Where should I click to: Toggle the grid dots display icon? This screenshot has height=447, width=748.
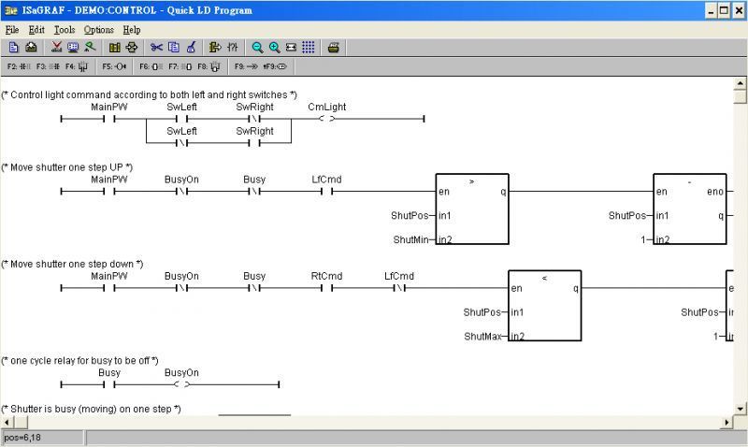[x=309, y=48]
